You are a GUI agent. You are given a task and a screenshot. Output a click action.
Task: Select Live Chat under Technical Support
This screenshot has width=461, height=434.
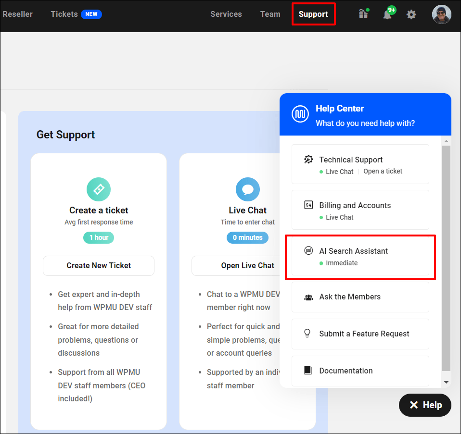coord(339,172)
